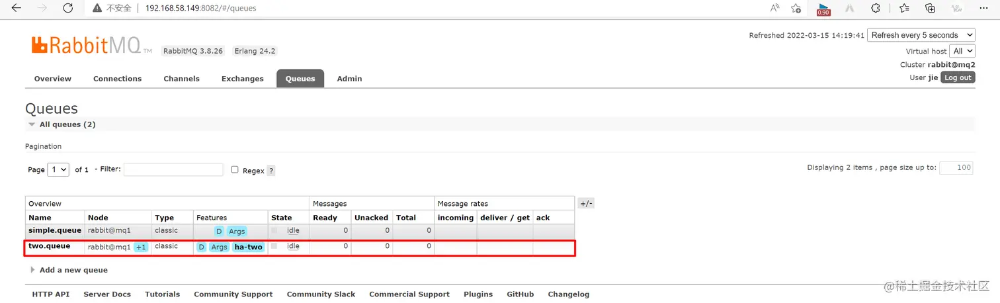Click the not-secure warning triangle icon
The width and height of the screenshot is (1000, 303).
[97, 9]
